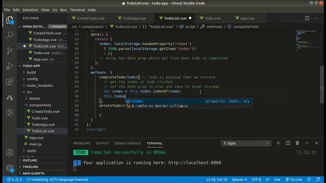This screenshot has height=183, width=326.
Task: Expand the config folder
Action: 32,79
